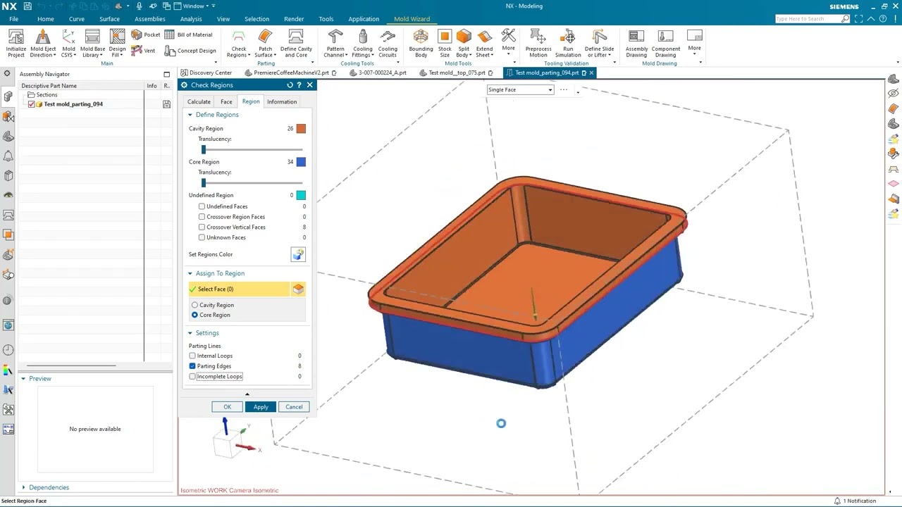Collapse the Preview panel
This screenshot has height=507, width=902.
coord(23,379)
